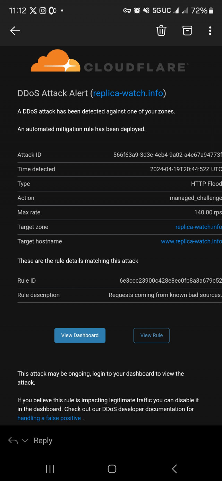The width and height of the screenshot is (222, 481).
Task: Tap the Attack ID value text
Action: point(167,155)
